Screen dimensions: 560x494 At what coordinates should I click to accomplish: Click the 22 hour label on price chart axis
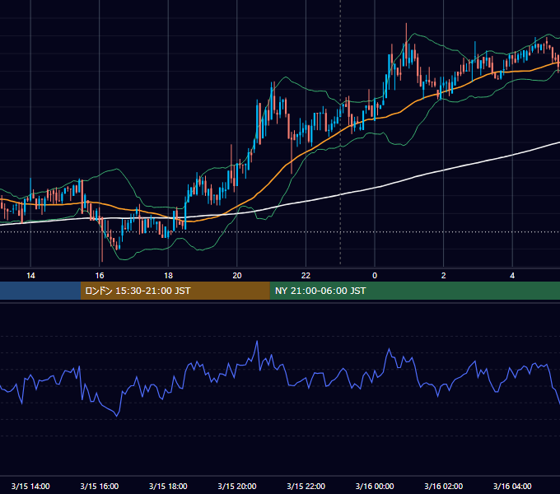(x=306, y=276)
